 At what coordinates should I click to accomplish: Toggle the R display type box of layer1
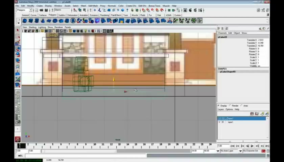point(223,122)
